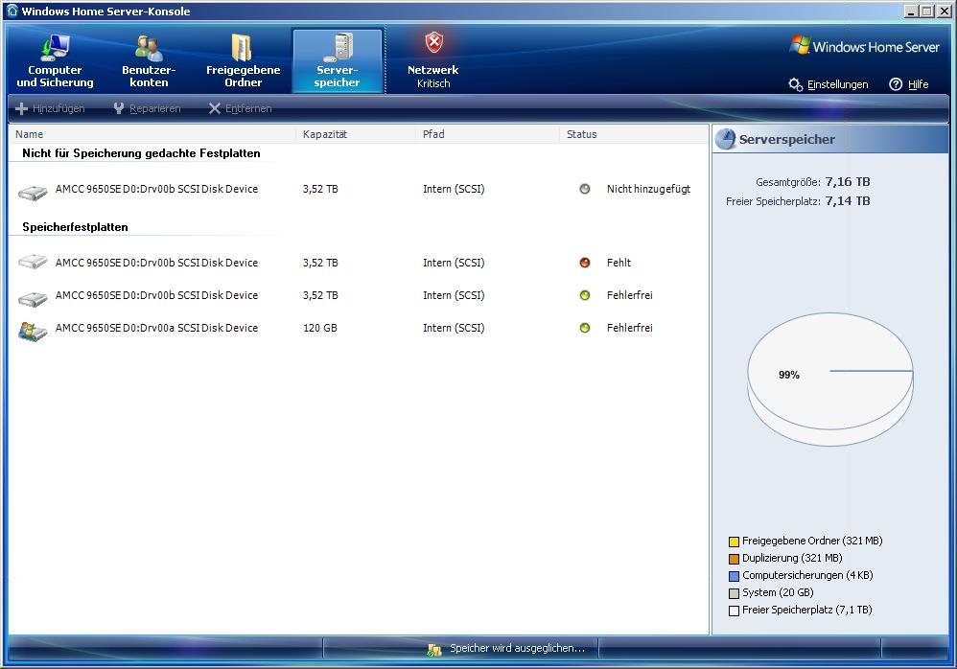Click the yellow Freigegebene Ordner legend swatch

[x=735, y=542]
